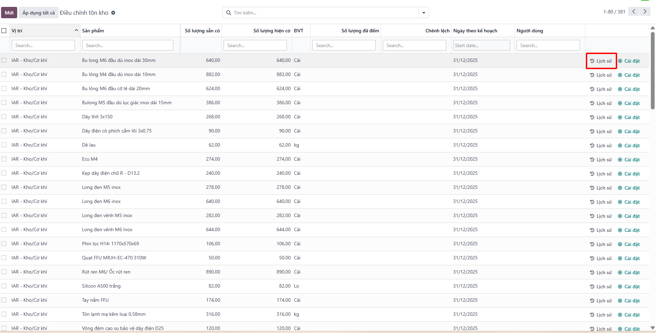Open the Start date filter picker
Image resolution: width=656 pixels, height=333 pixels.
click(482, 45)
